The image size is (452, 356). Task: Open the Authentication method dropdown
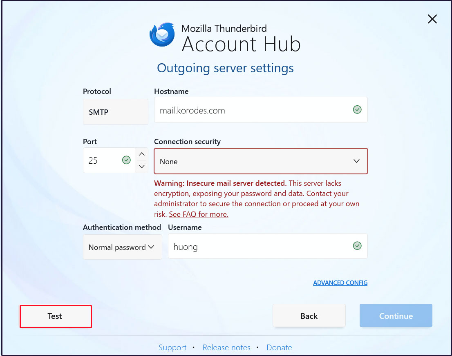[123, 247]
